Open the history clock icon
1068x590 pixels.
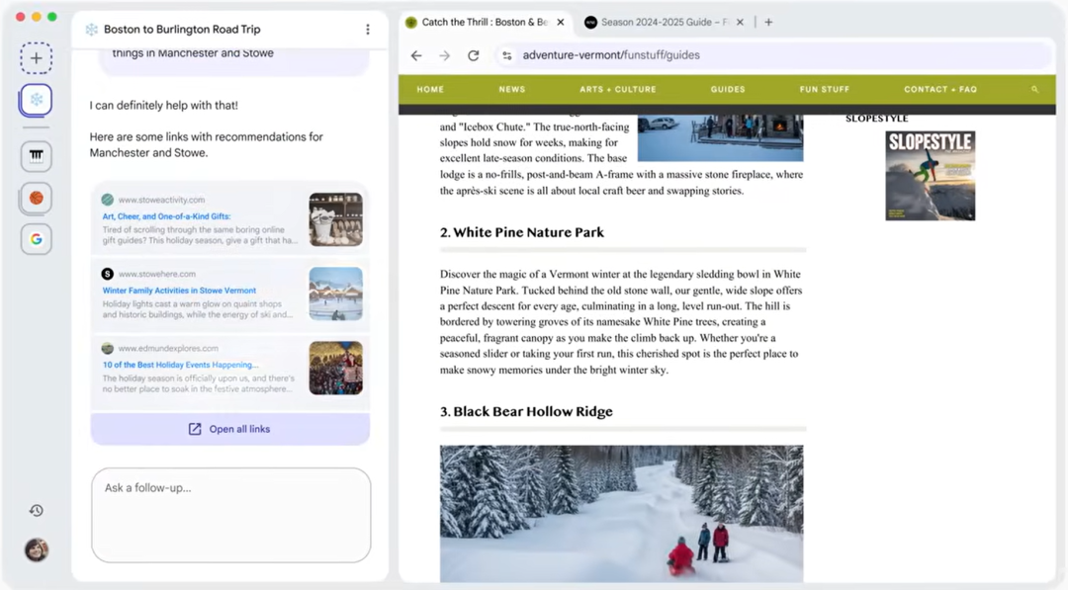pos(36,510)
